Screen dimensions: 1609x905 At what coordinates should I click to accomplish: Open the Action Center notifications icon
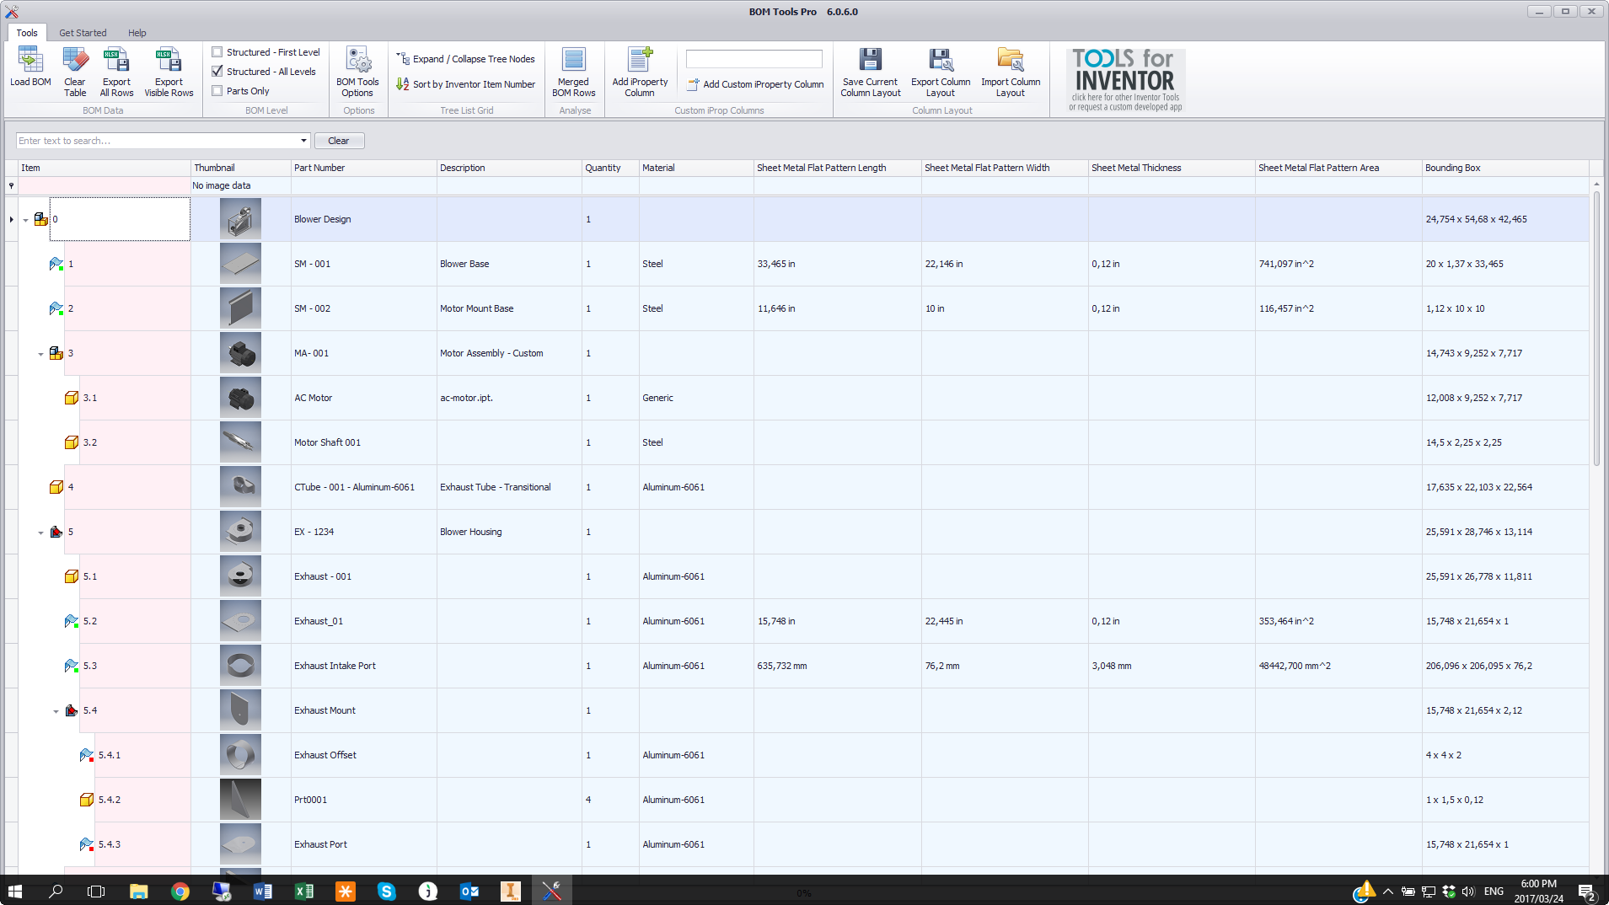pyautogui.click(x=1586, y=892)
